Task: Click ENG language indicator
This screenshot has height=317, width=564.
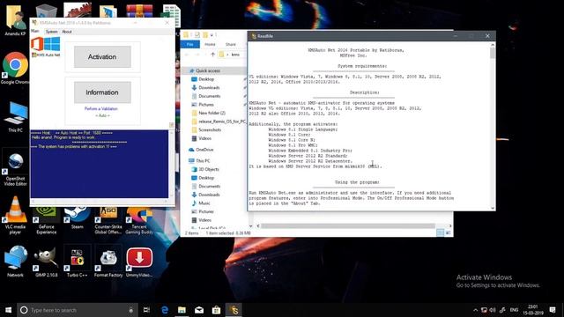Action: (514, 310)
